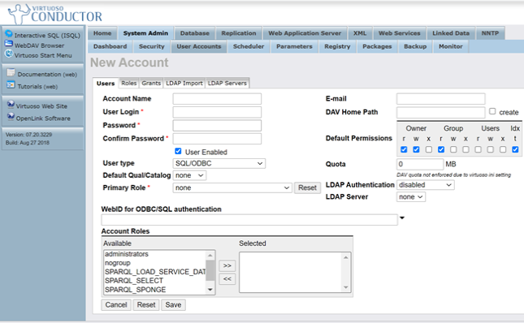The width and height of the screenshot is (524, 323).
Task: Click Reset button beside Primary Role
Action: coord(307,187)
